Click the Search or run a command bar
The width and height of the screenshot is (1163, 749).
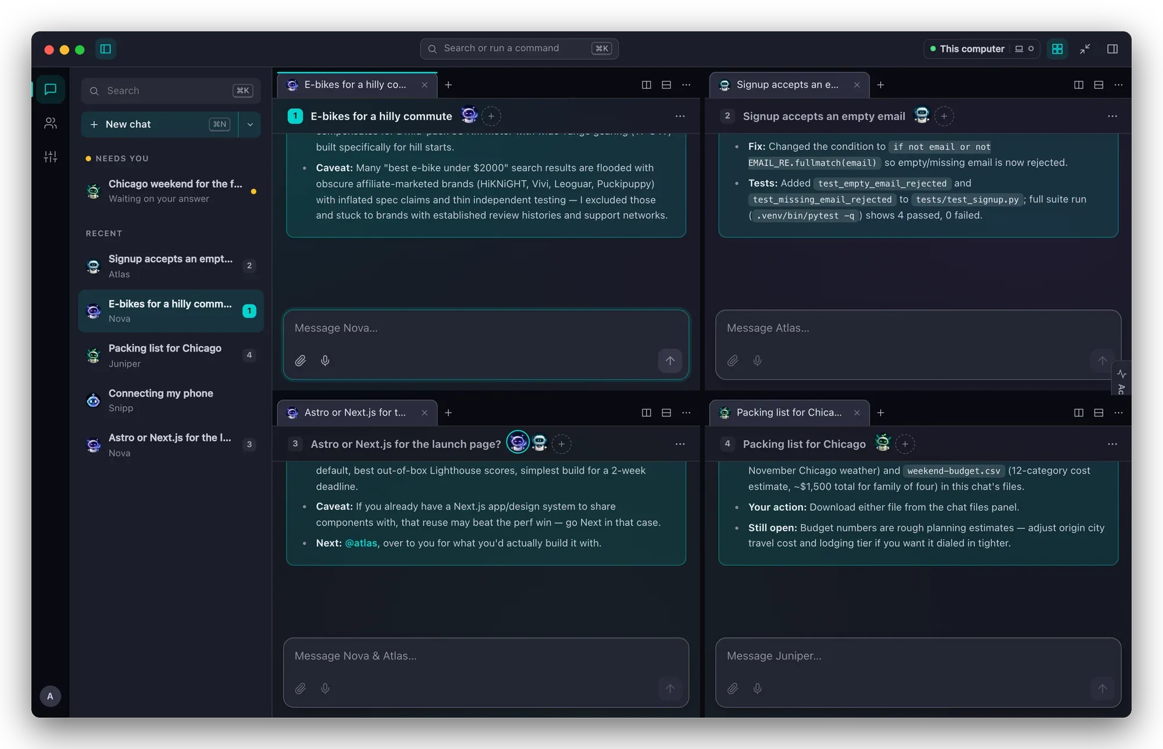519,49
